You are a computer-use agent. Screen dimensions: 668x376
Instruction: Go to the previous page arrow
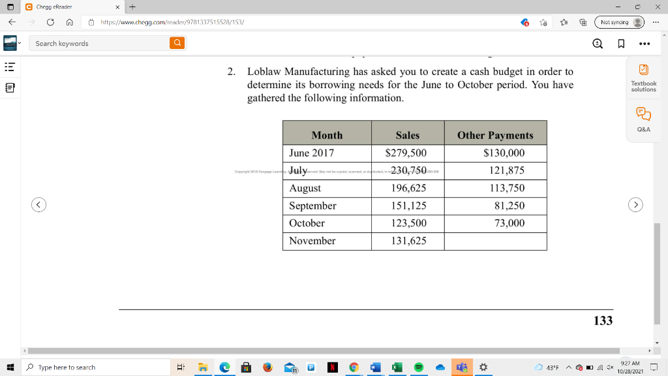38,204
